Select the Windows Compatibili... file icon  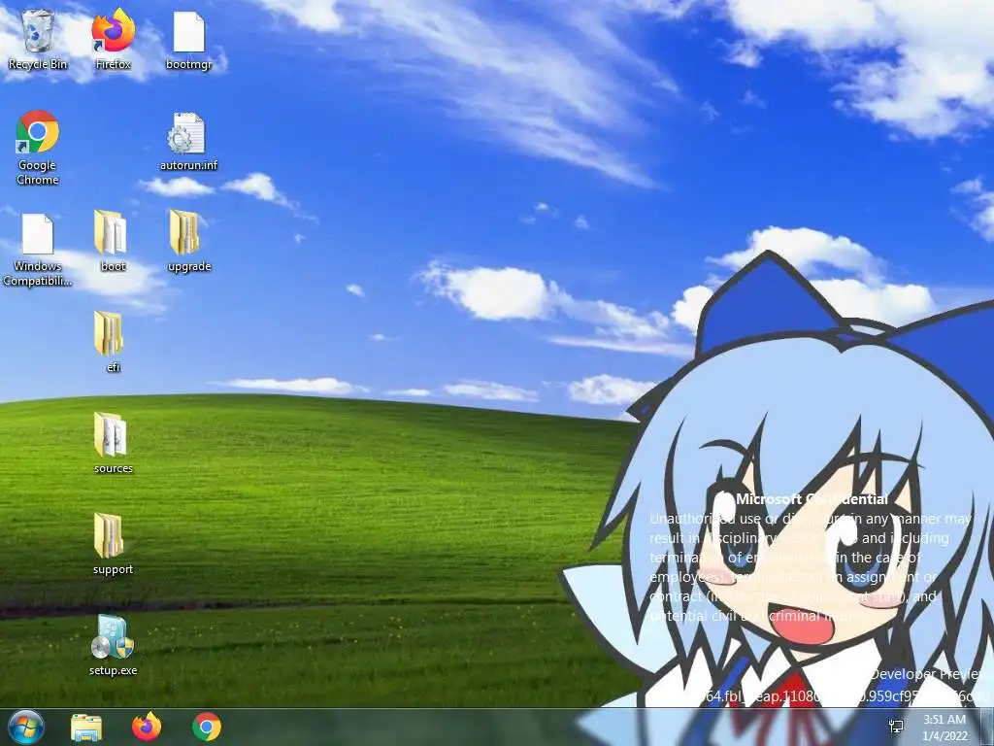(38, 250)
